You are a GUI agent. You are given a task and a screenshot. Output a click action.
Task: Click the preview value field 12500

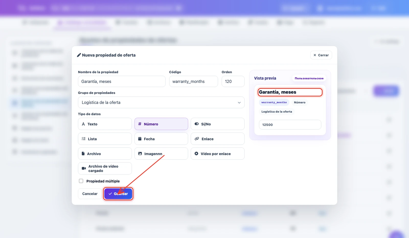pyautogui.click(x=290, y=125)
